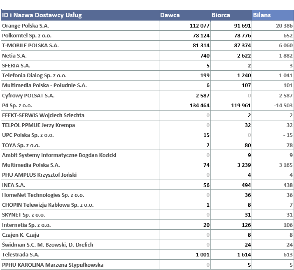Screen dimensions: 294x270
Task: Click the Biorca column header
Action: [x=221, y=15]
